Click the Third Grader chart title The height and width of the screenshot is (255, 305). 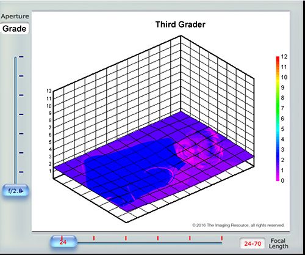[181, 24]
